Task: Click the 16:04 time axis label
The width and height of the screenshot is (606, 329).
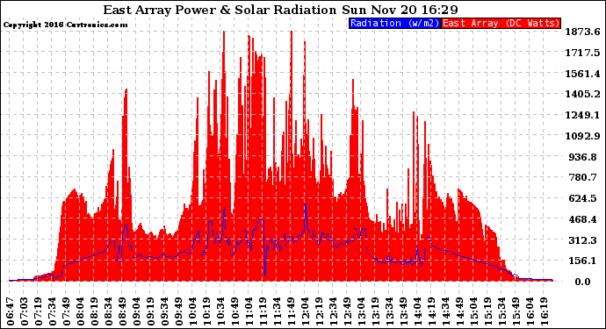Action: point(530,311)
